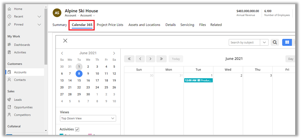
Task: Close the calendar panel with X
Action: 65,41
